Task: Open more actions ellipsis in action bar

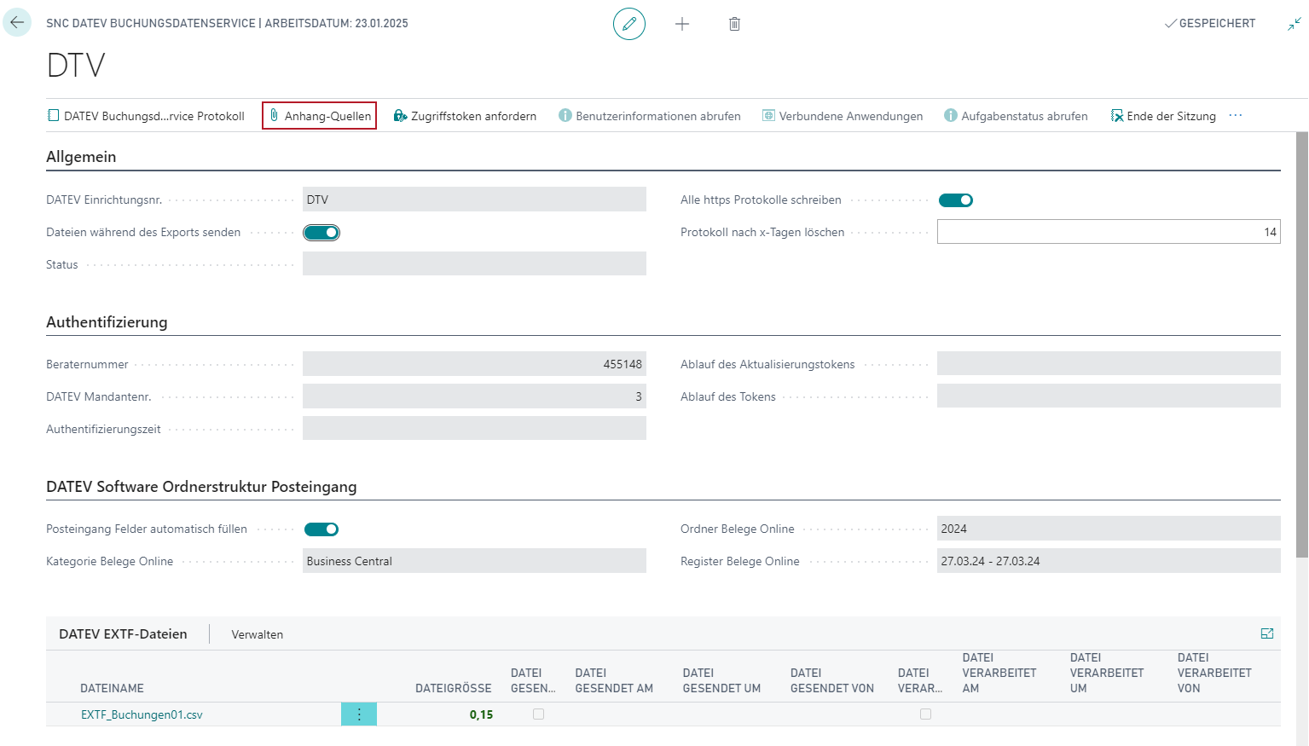Action: point(1235,116)
